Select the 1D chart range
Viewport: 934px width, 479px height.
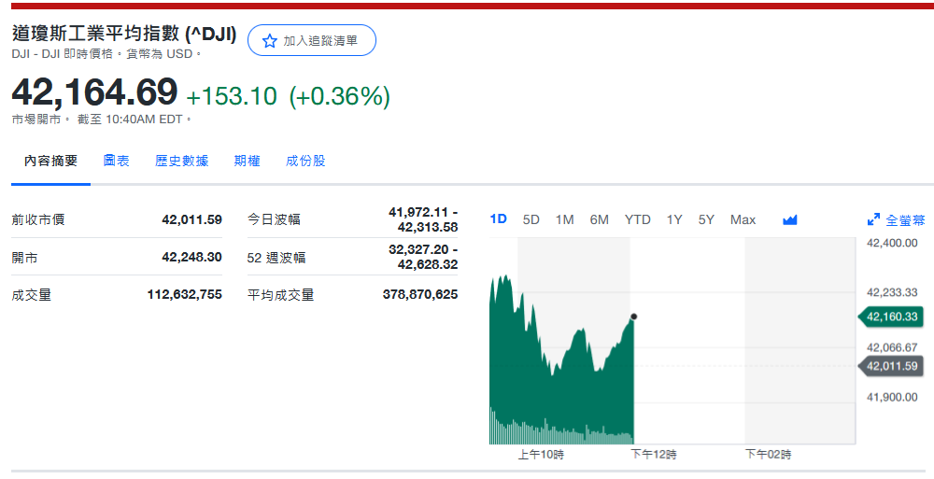[x=499, y=219]
